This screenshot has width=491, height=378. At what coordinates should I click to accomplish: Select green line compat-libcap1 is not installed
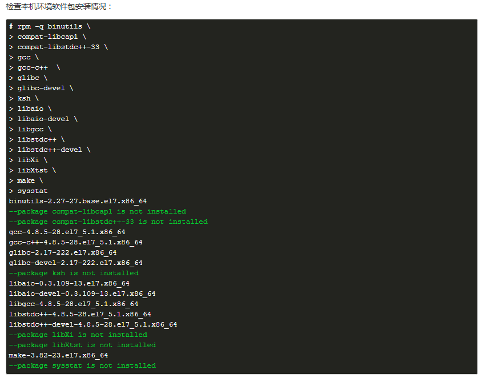click(98, 212)
